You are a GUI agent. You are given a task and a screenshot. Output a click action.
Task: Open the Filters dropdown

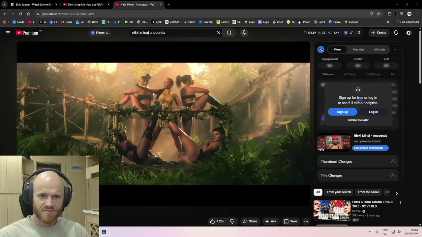(100, 33)
